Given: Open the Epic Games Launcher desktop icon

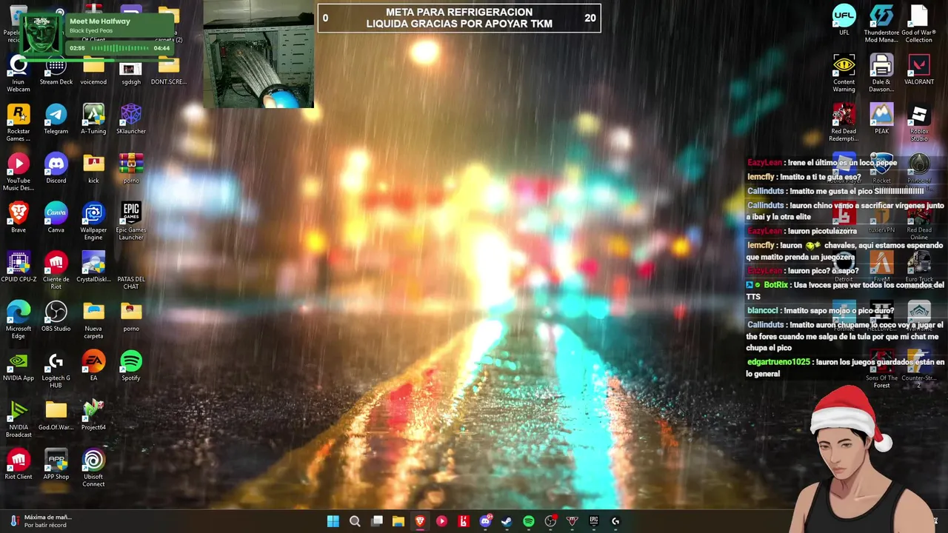Looking at the screenshot, I should tap(131, 222).
